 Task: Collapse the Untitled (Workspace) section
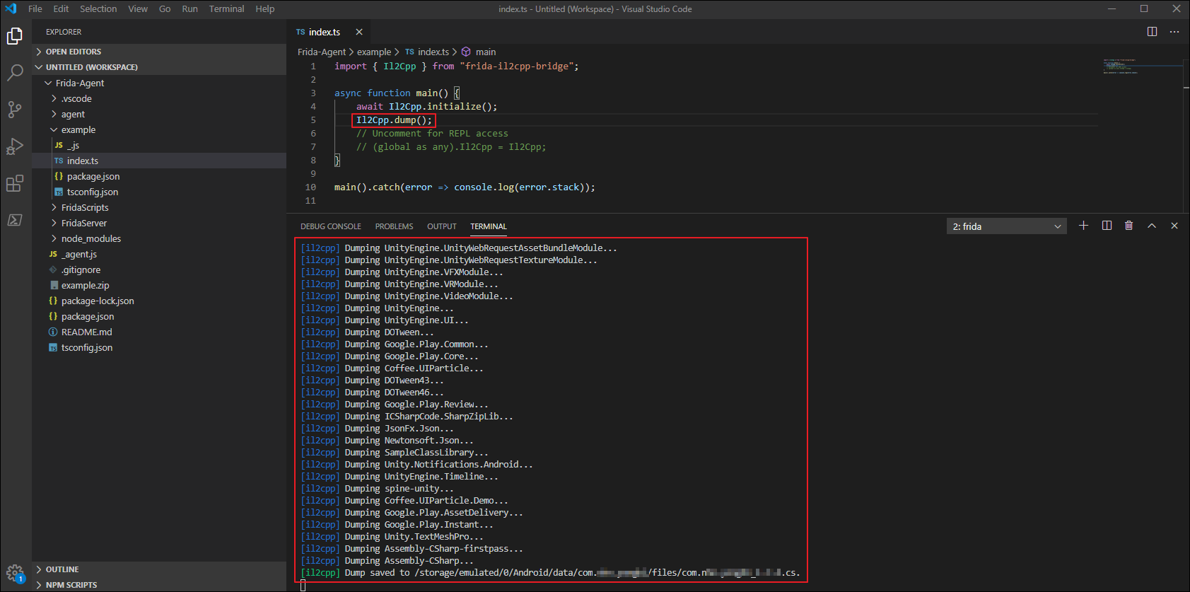pos(159,67)
